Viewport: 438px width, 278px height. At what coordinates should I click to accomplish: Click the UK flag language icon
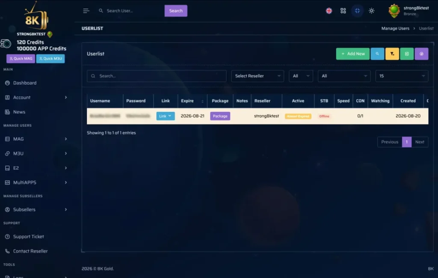point(329,11)
